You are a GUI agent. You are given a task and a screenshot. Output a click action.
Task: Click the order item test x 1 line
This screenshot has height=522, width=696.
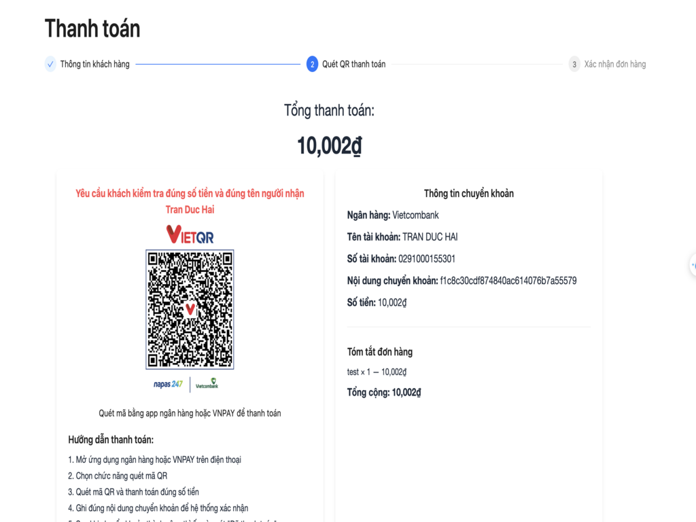tap(377, 372)
